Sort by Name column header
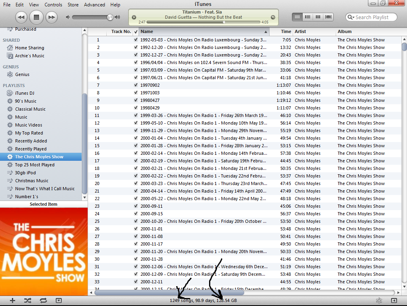Viewport: 407px width, 306px height. 204,32
